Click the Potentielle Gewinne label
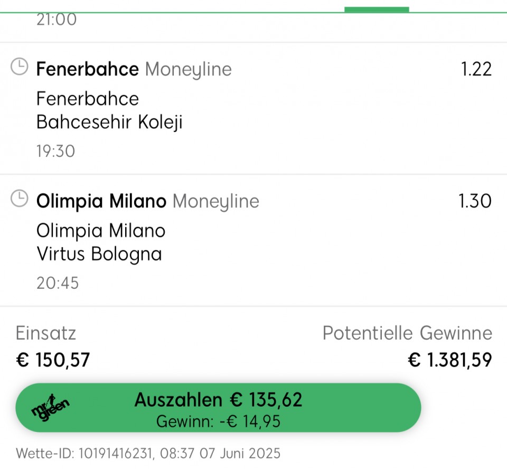Viewport: 507px width, 469px height. coord(407,333)
